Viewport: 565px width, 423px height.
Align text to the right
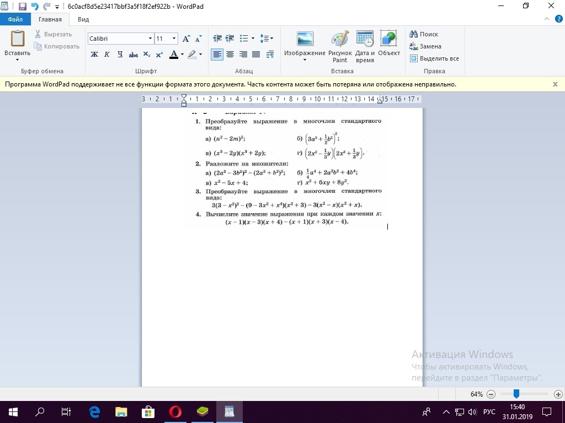[243, 55]
